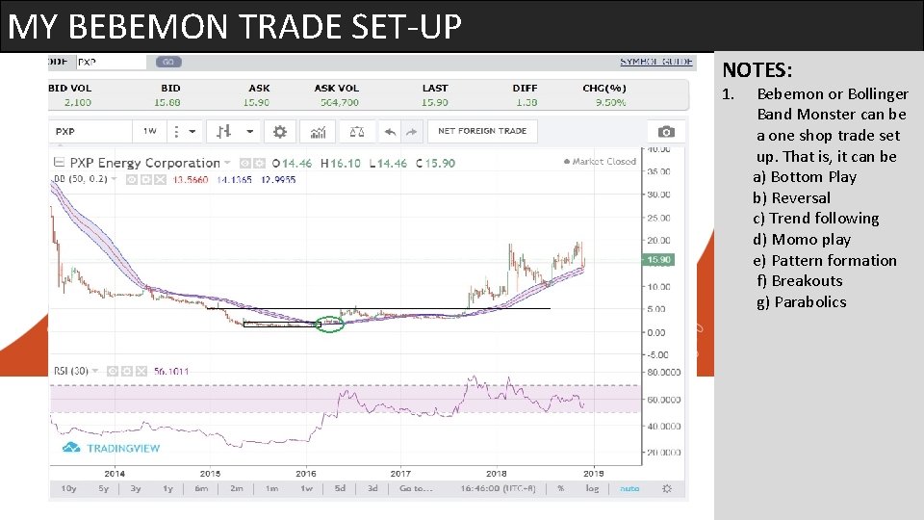The image size is (924, 520).
Task: Open chart style dropdown arrow
Action: click(x=250, y=132)
